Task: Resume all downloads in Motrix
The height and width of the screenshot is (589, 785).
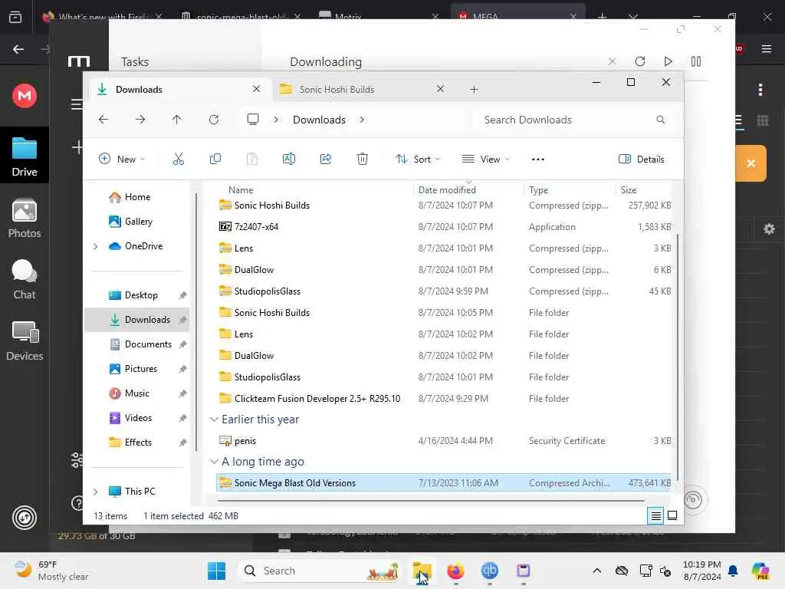Action: click(668, 61)
